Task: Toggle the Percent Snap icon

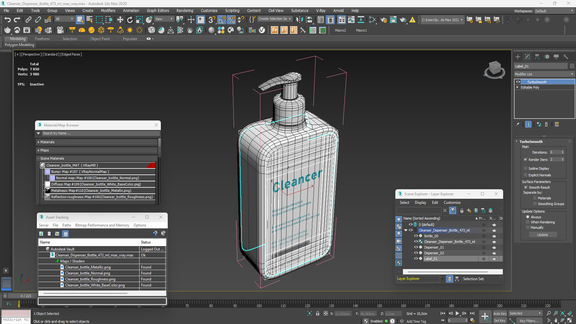Action: pyautogui.click(x=231, y=20)
